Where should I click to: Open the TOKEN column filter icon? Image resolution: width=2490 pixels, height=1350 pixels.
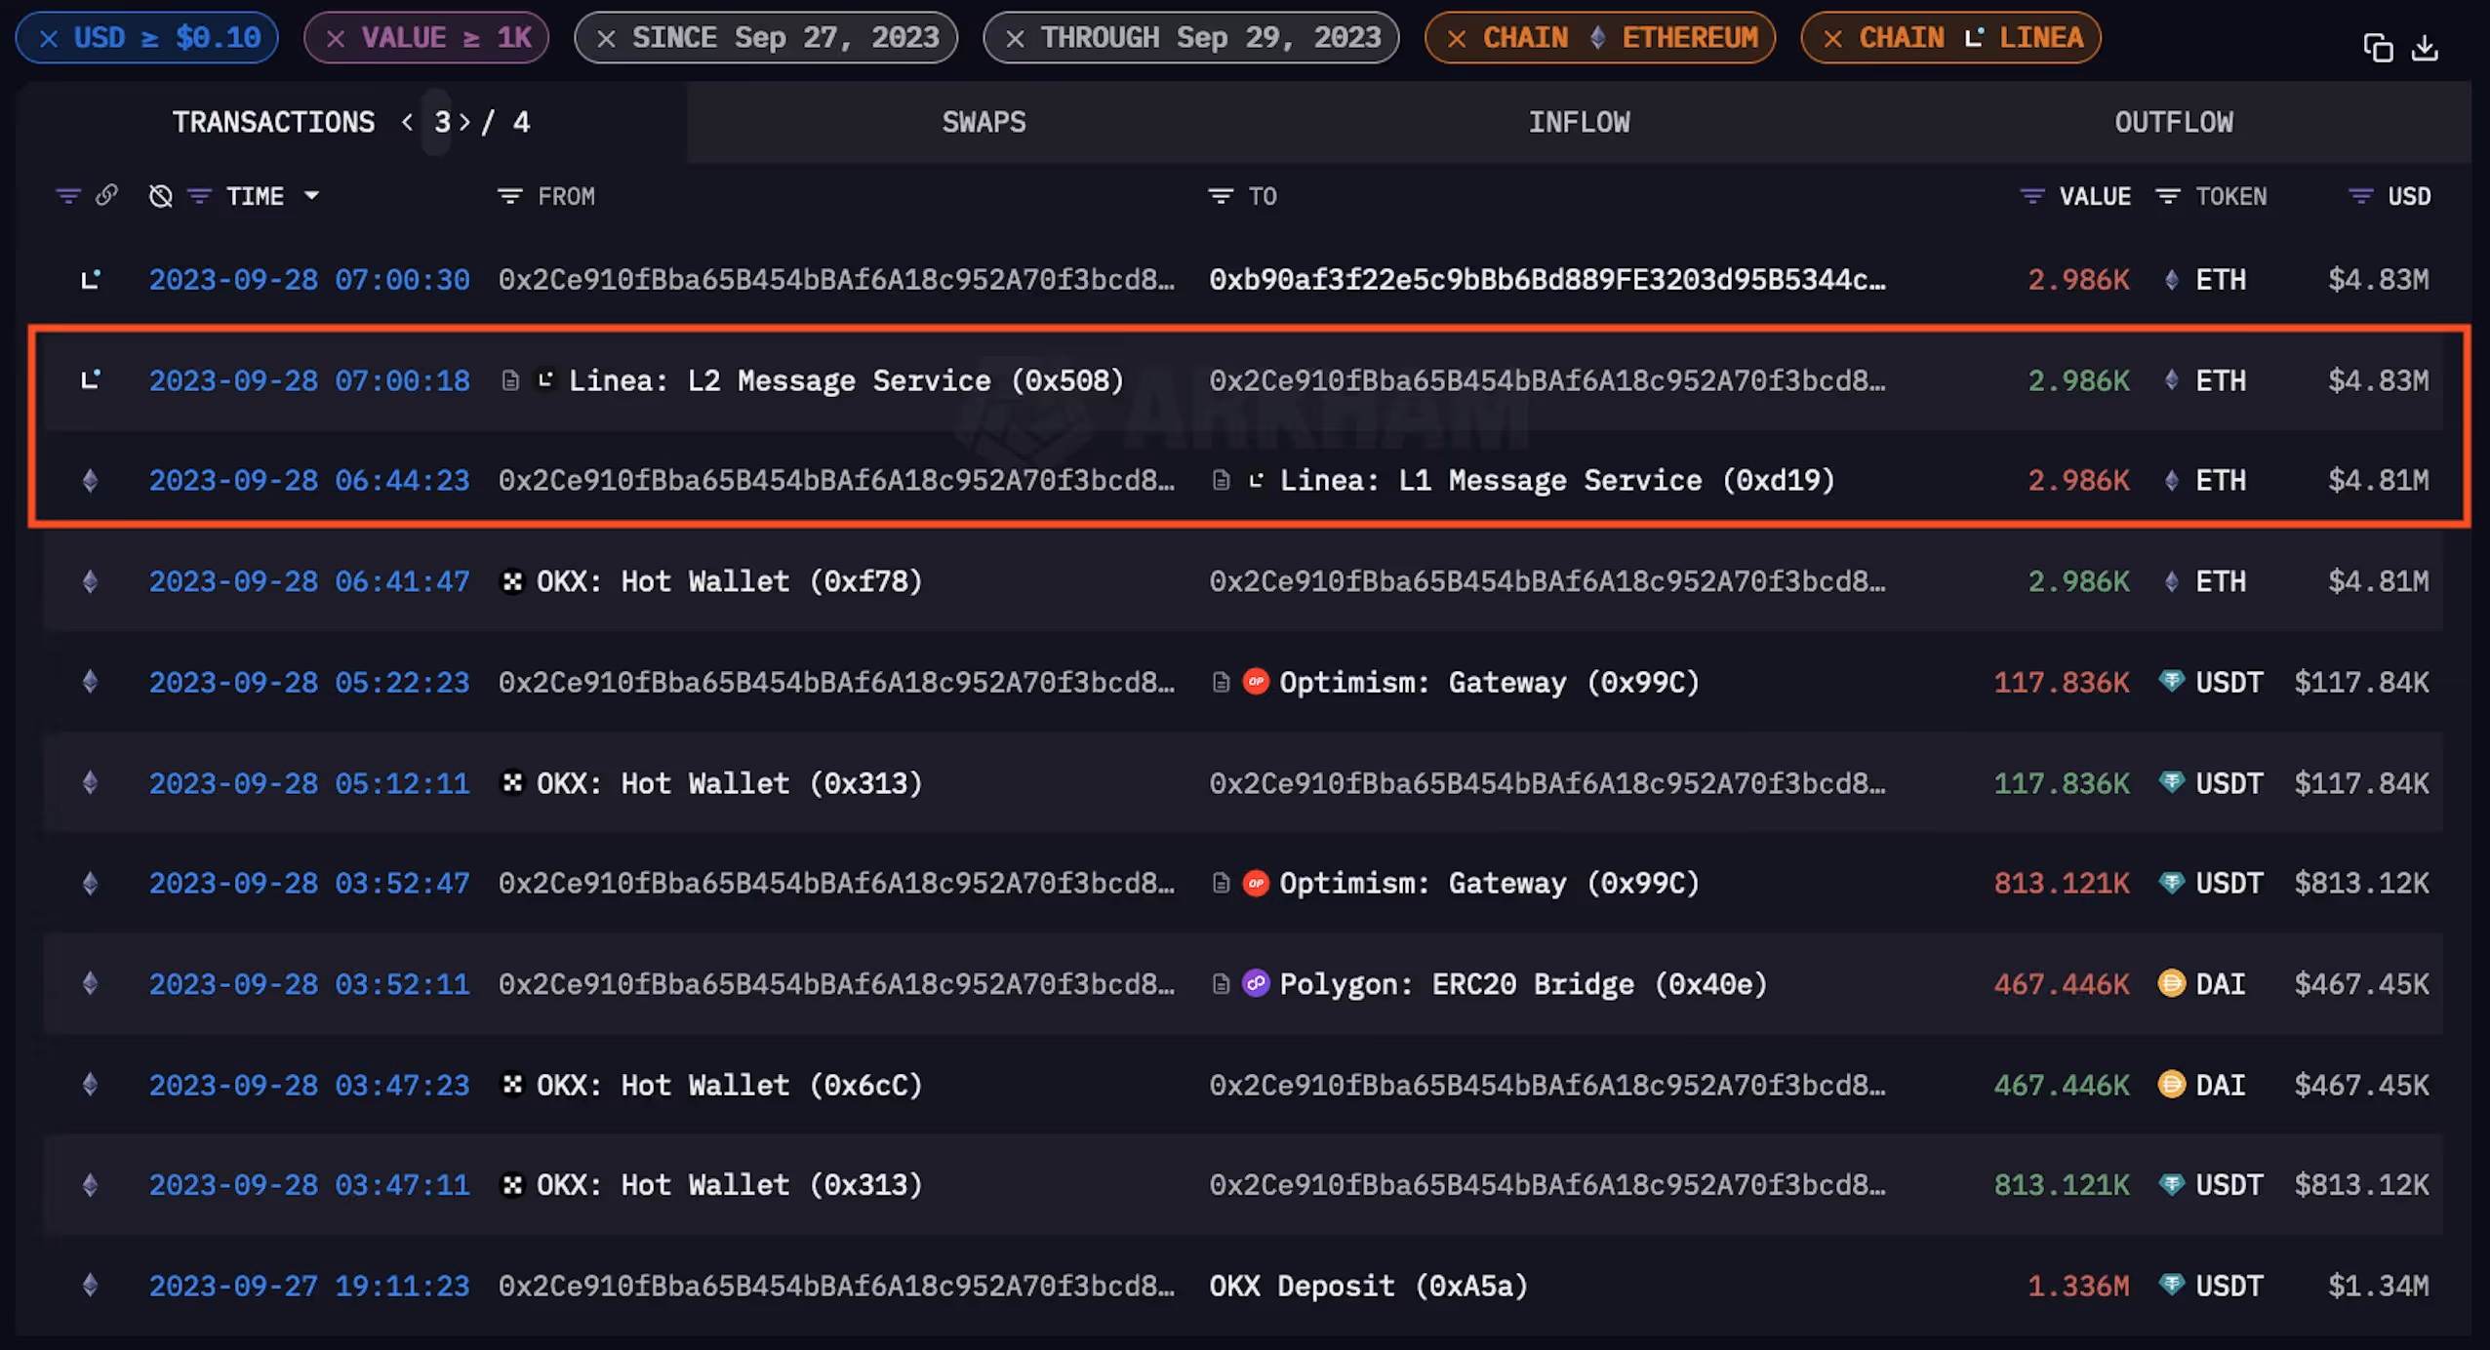click(2167, 196)
